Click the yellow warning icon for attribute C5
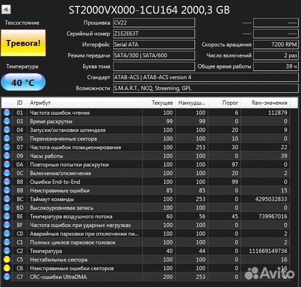Screen dimensions: 301x287 click(7, 259)
